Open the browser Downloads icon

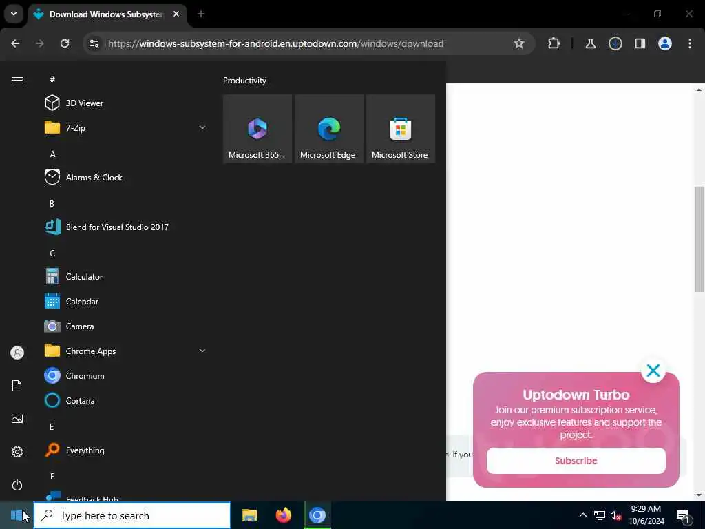[615, 43]
